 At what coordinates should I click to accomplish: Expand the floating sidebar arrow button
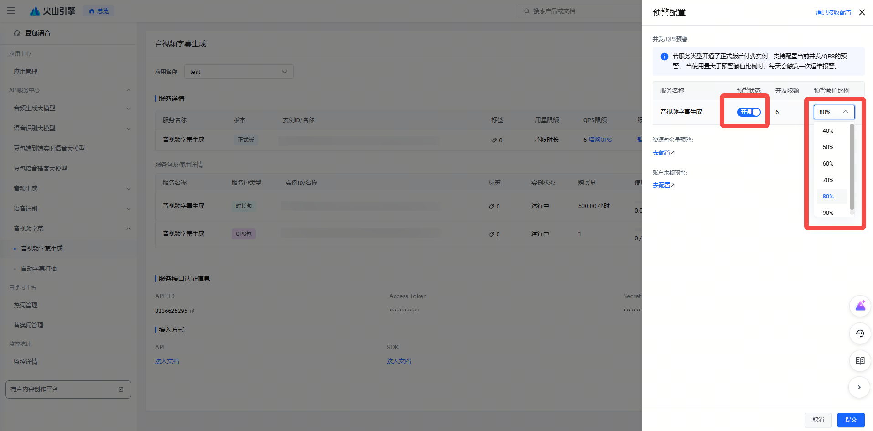click(859, 387)
